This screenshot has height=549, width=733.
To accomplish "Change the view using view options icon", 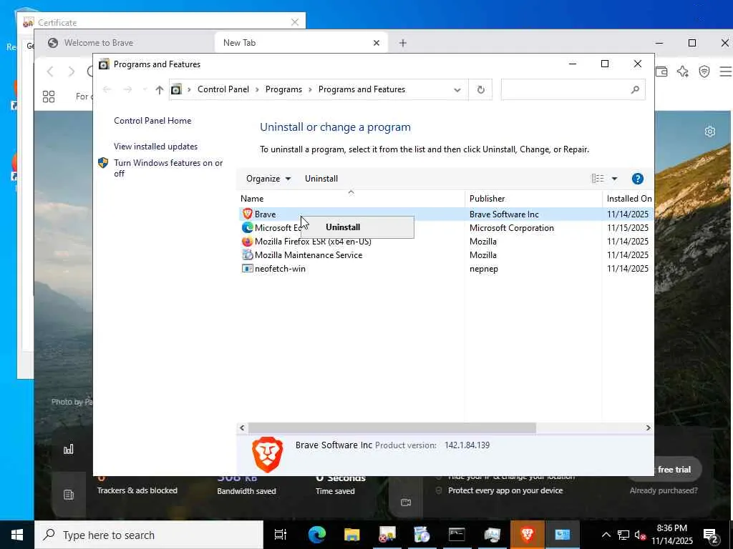I will coord(598,178).
